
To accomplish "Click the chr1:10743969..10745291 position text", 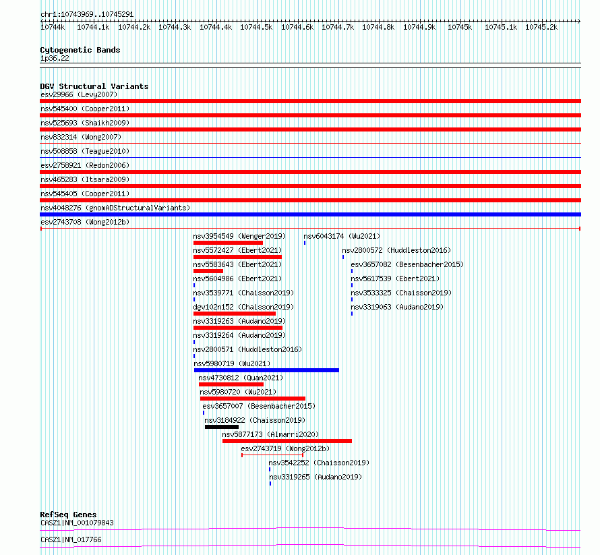I will [87, 15].
